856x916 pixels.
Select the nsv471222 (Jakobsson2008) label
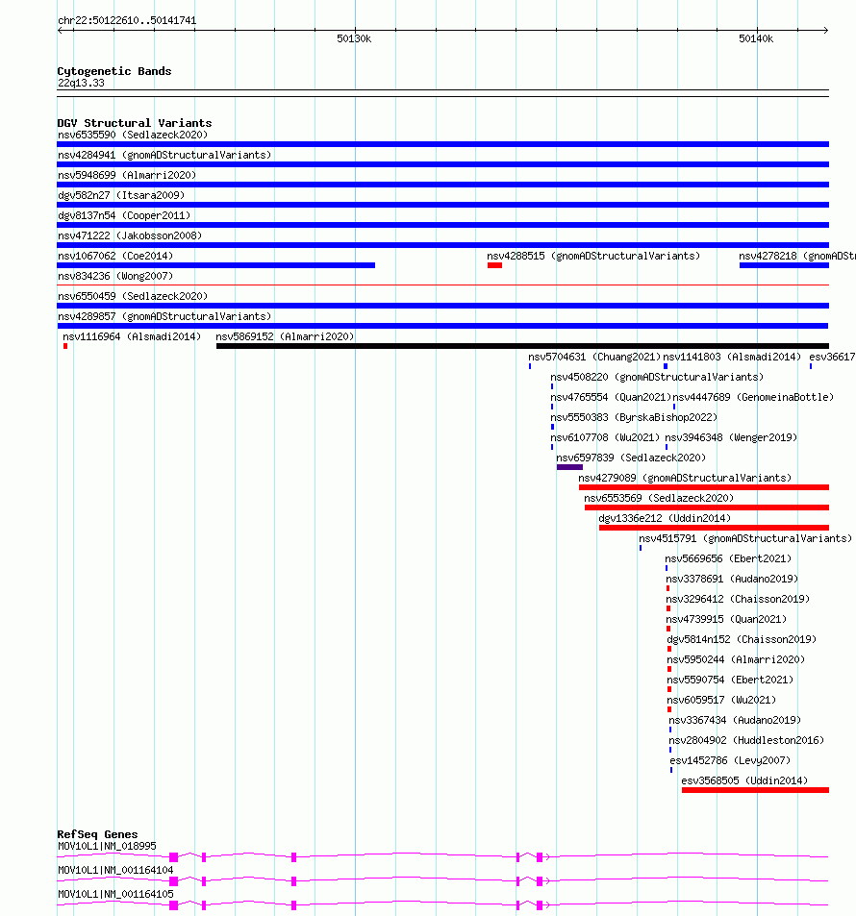130,236
